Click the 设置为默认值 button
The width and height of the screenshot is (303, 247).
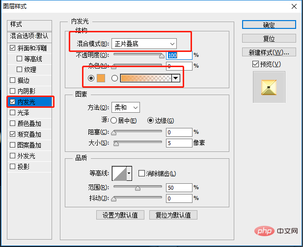pyautogui.click(x=120, y=215)
